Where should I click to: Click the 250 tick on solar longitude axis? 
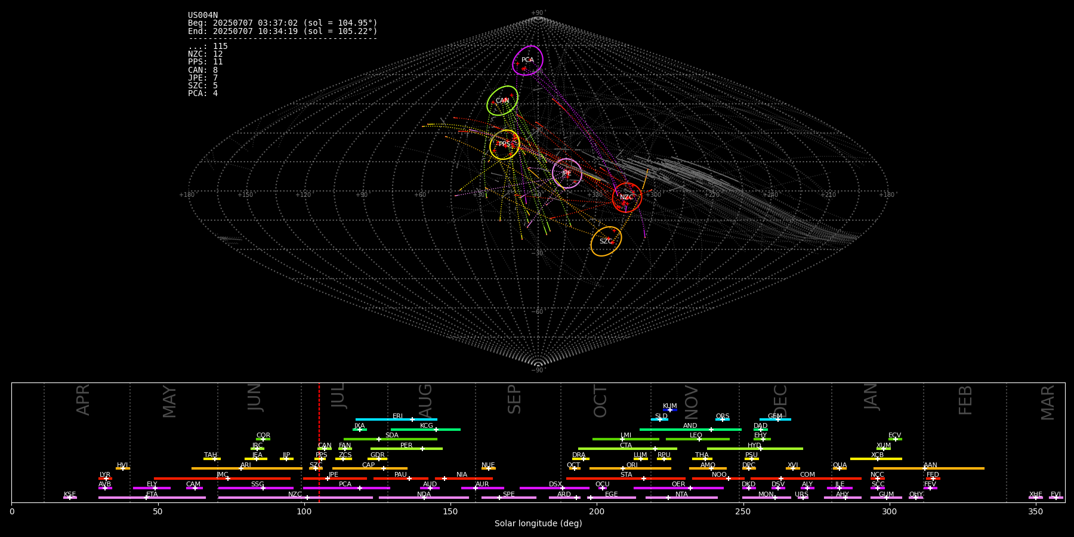click(x=743, y=511)
